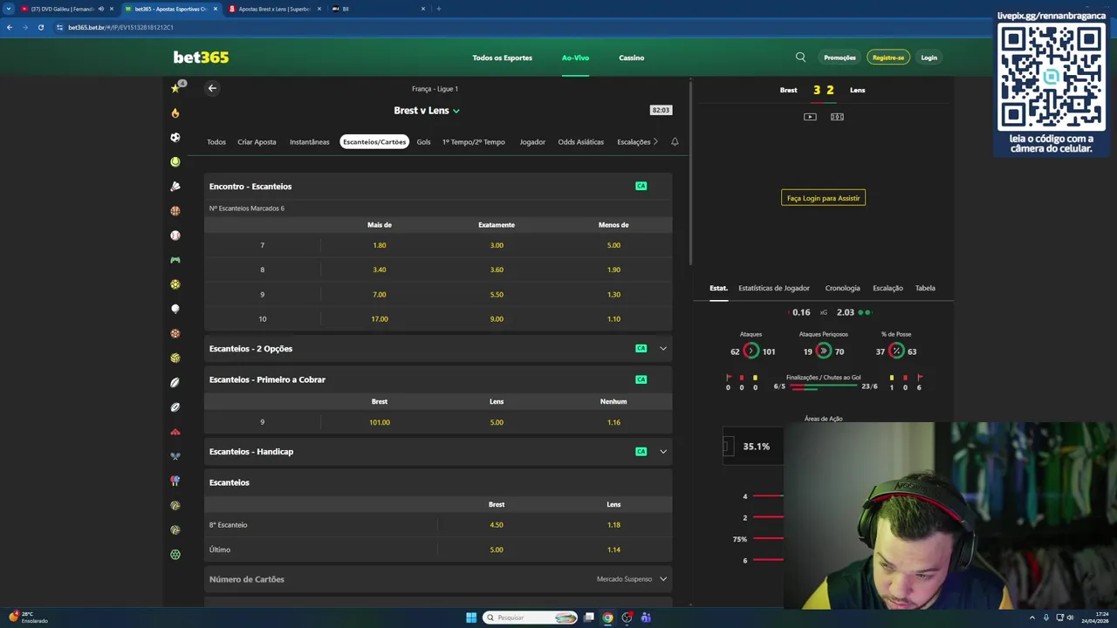Open the live video stream icon
1117x628 pixels.
click(x=810, y=117)
